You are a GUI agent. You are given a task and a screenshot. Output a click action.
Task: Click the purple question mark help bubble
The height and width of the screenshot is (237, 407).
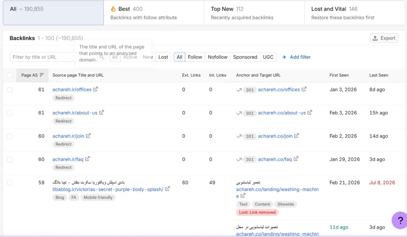[x=400, y=220]
